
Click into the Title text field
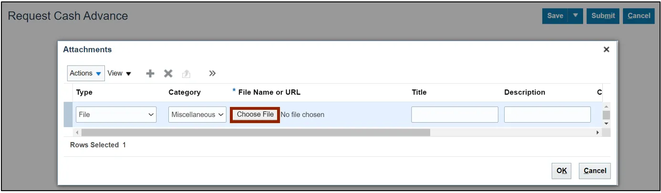[454, 115]
